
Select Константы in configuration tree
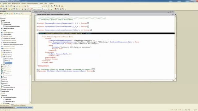(4, 79)
